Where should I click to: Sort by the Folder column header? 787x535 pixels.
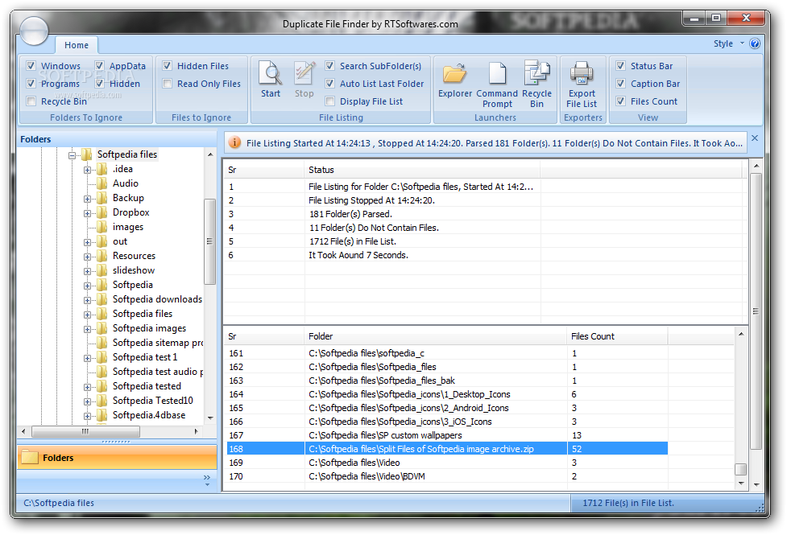point(436,336)
